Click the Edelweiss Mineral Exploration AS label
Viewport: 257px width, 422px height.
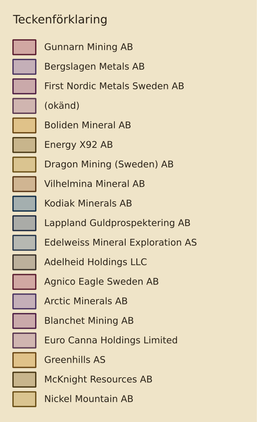[121, 243]
